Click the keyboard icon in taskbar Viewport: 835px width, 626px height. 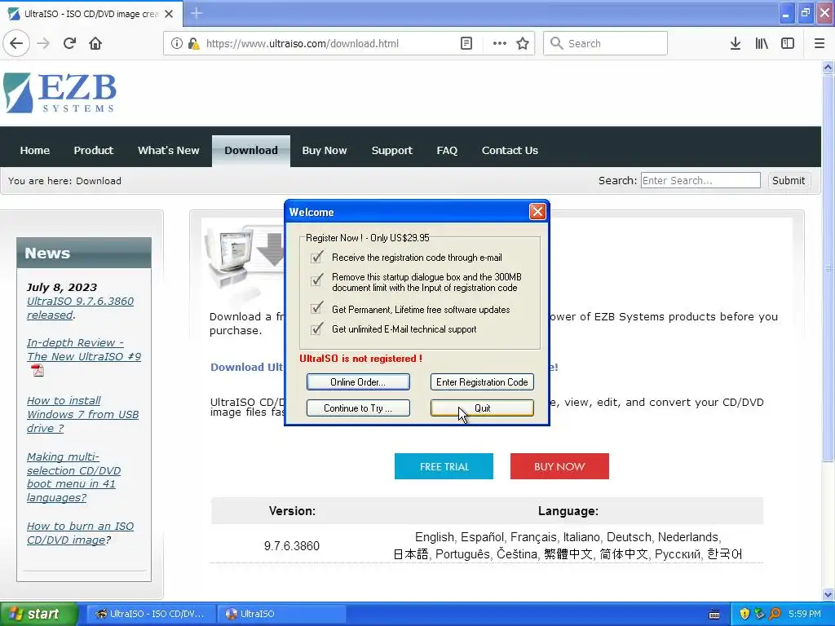pyautogui.click(x=714, y=615)
